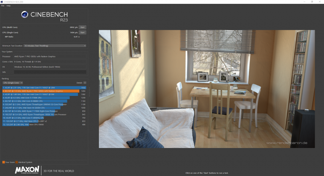Screen dimensions: 324x176
Task: Open the File menu
Action: pyautogui.click(x=3, y=6)
